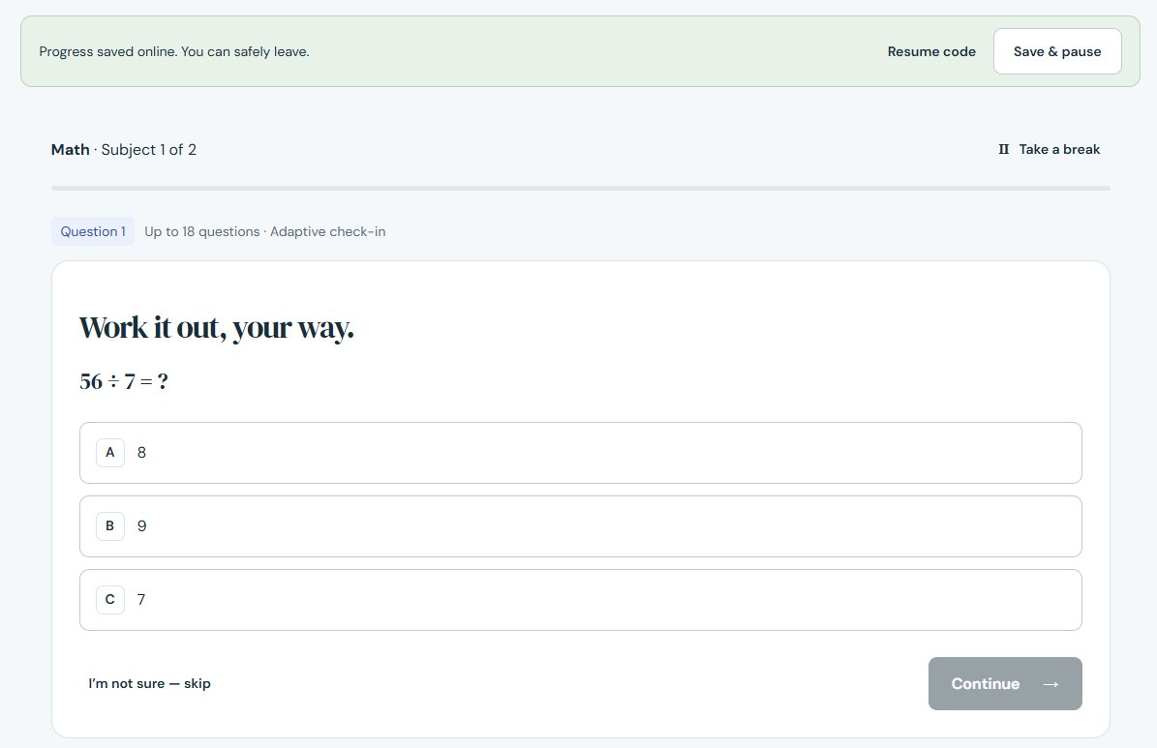Click the 'Work it out, your way.' heading
The height and width of the screenshot is (748, 1157).
point(217,328)
